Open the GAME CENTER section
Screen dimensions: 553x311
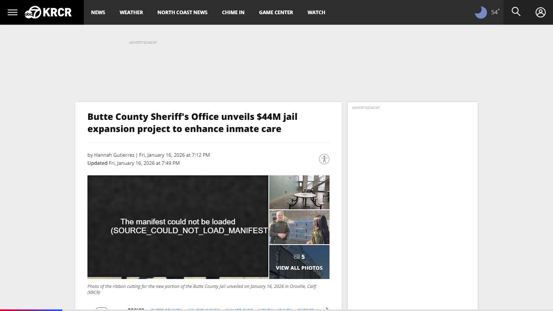tap(276, 12)
